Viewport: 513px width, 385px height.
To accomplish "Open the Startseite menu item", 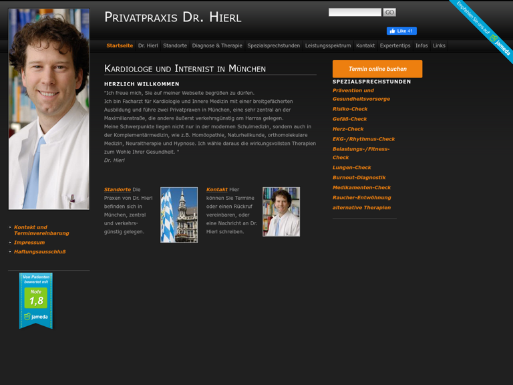I will [x=120, y=45].
